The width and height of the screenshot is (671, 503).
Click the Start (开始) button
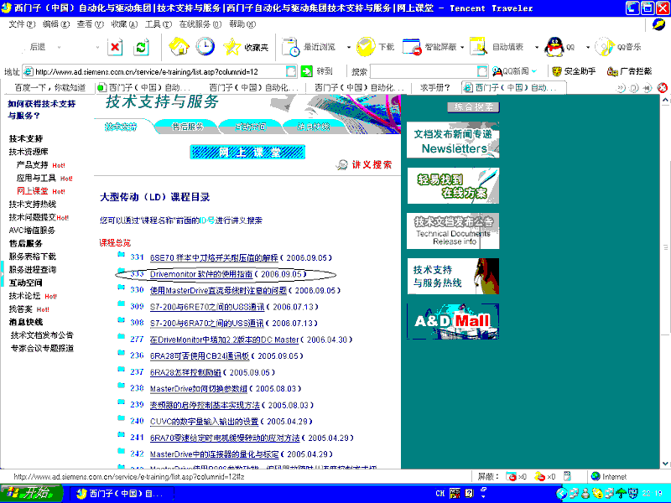[x=31, y=493]
